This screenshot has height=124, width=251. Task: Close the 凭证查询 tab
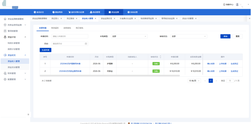click(x=77, y=18)
